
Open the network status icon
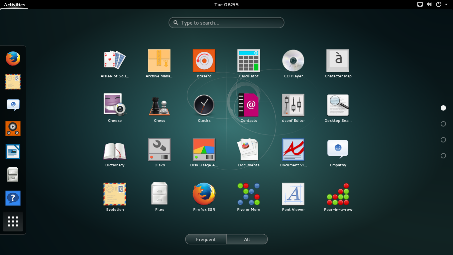[420, 5]
